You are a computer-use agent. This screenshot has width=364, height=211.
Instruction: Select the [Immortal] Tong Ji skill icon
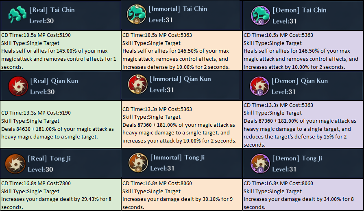click(137, 162)
